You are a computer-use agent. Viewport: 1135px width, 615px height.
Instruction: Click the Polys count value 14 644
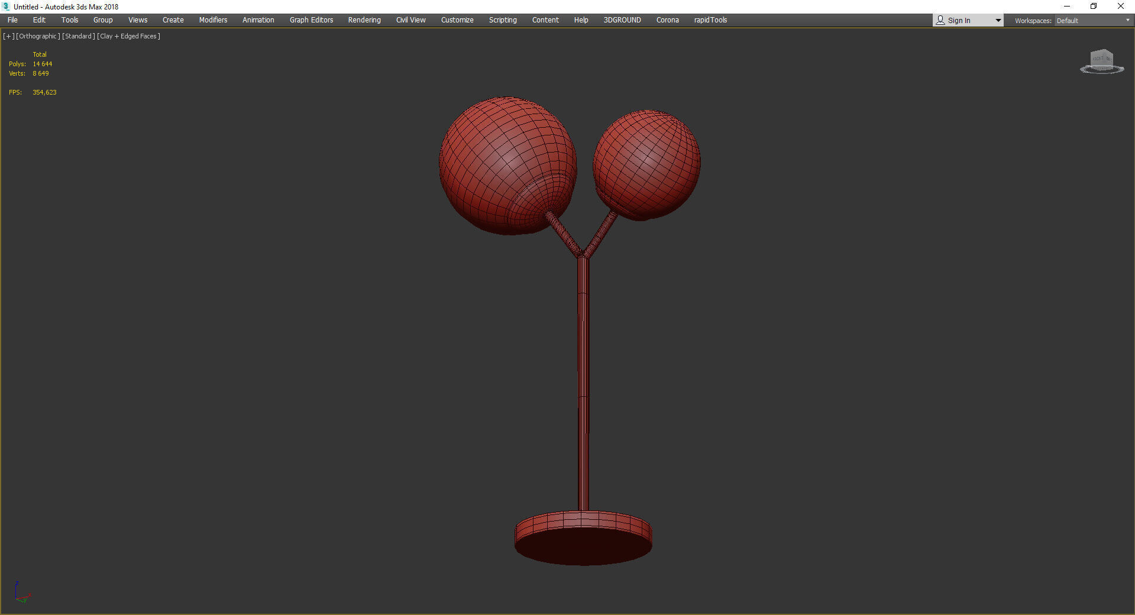43,64
